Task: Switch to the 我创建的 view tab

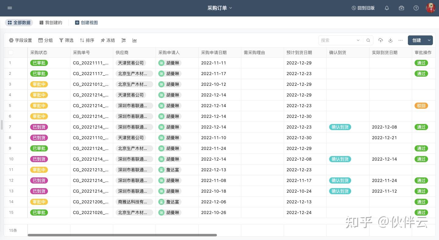Action: click(x=51, y=23)
